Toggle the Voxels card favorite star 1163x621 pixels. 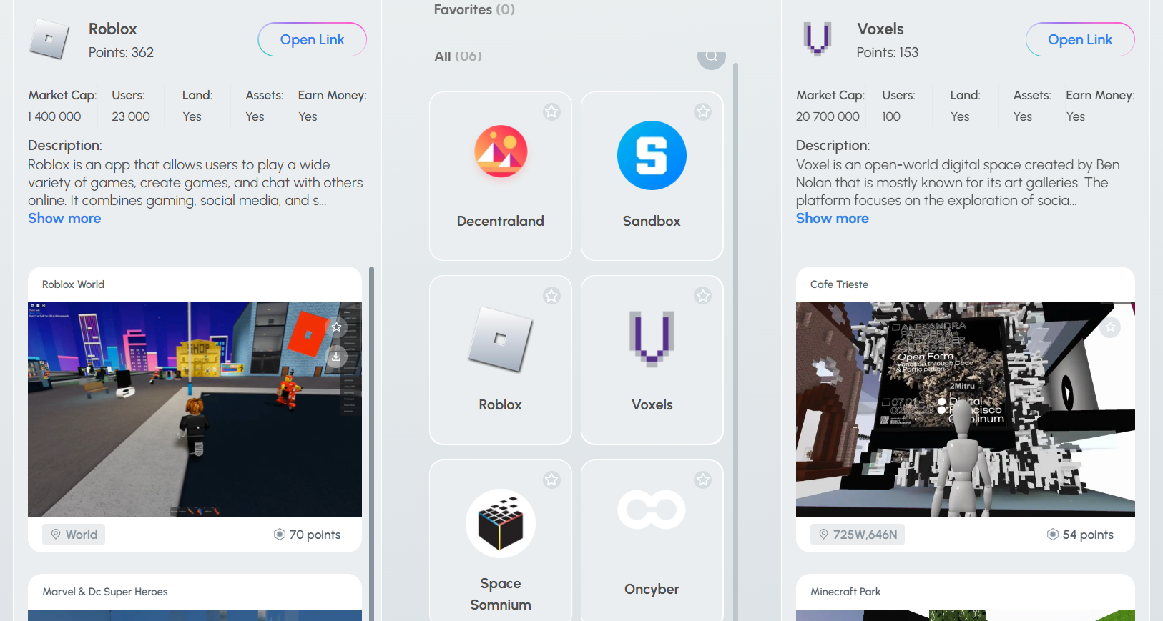point(703,295)
